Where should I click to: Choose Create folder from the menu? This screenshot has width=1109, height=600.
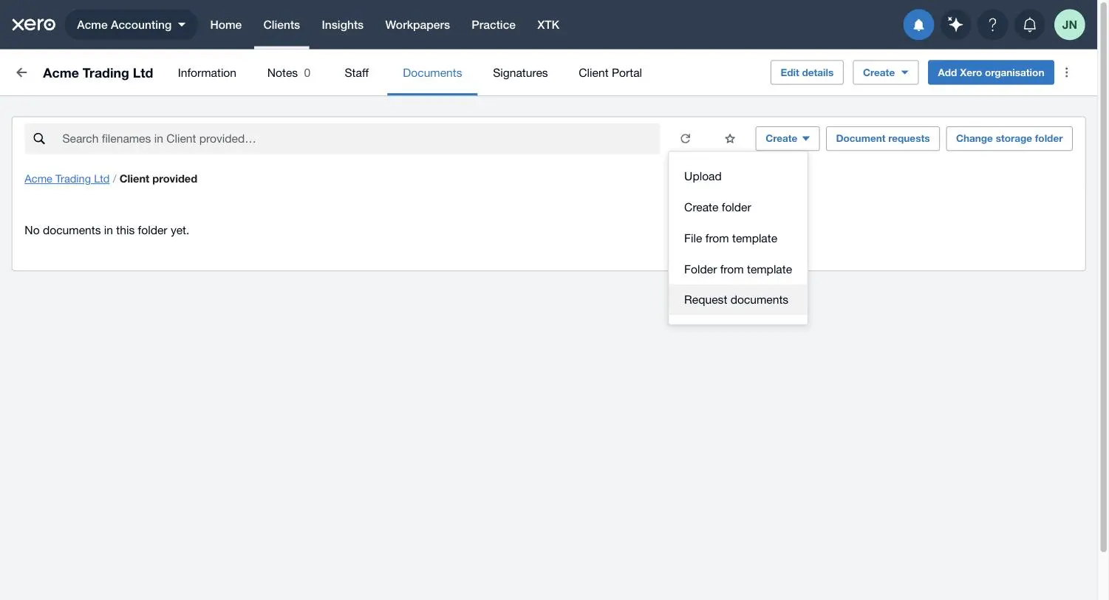(x=738, y=207)
